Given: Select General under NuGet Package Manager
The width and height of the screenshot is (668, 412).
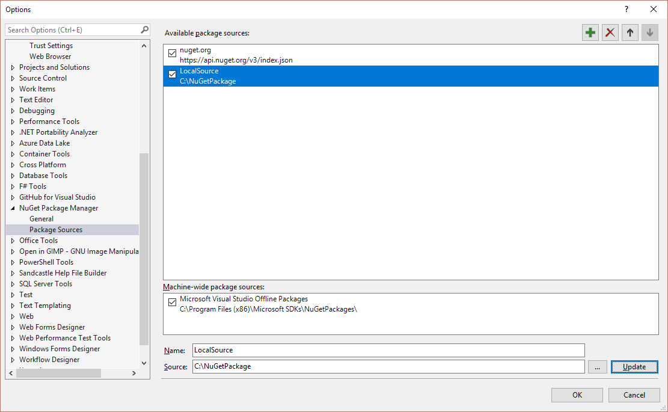Looking at the screenshot, I should click(x=41, y=218).
